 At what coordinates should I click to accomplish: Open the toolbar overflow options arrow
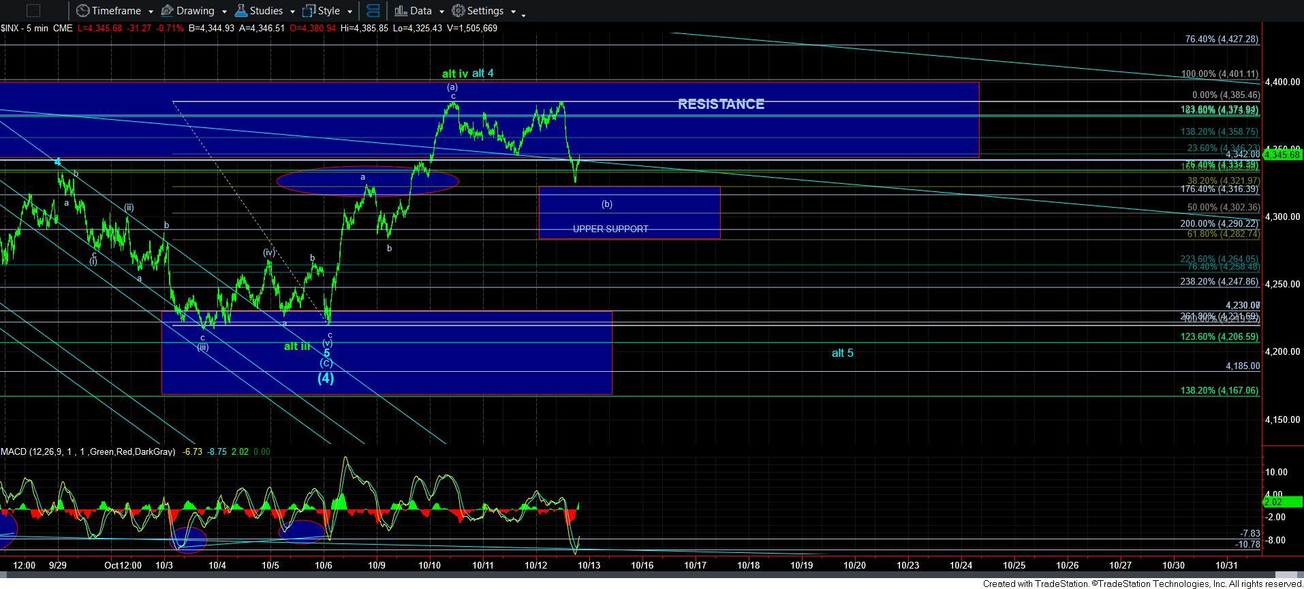click(523, 14)
